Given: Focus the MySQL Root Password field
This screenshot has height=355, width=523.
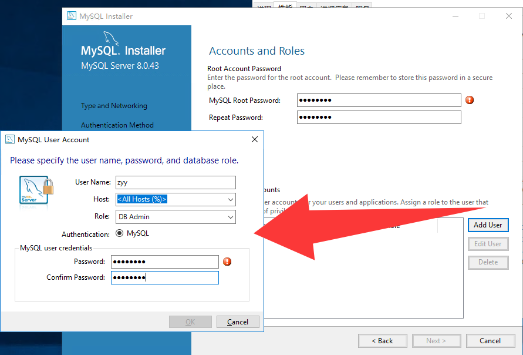Looking at the screenshot, I should 379,100.
